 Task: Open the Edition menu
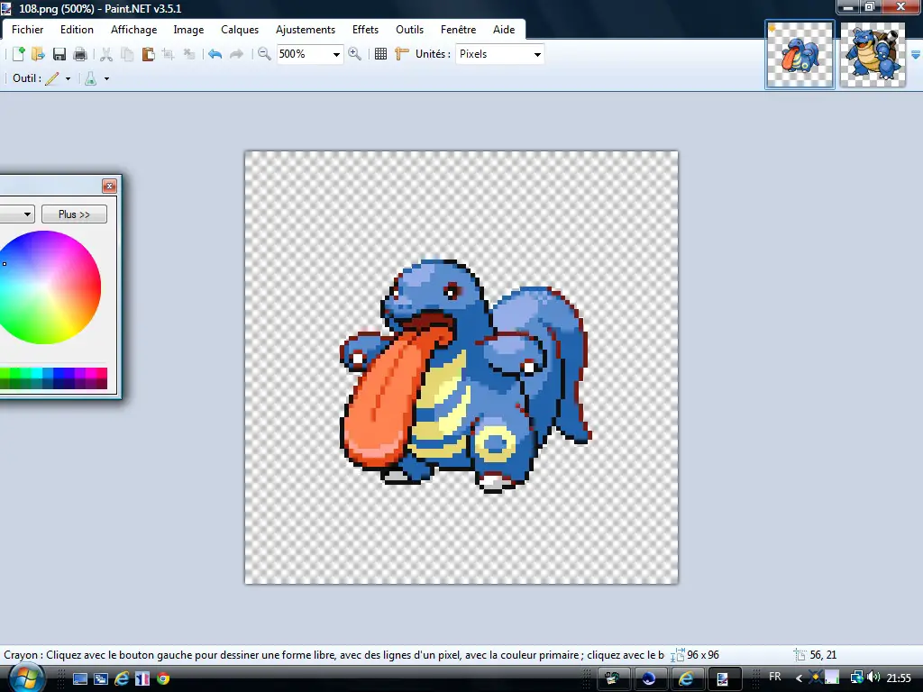[78, 30]
